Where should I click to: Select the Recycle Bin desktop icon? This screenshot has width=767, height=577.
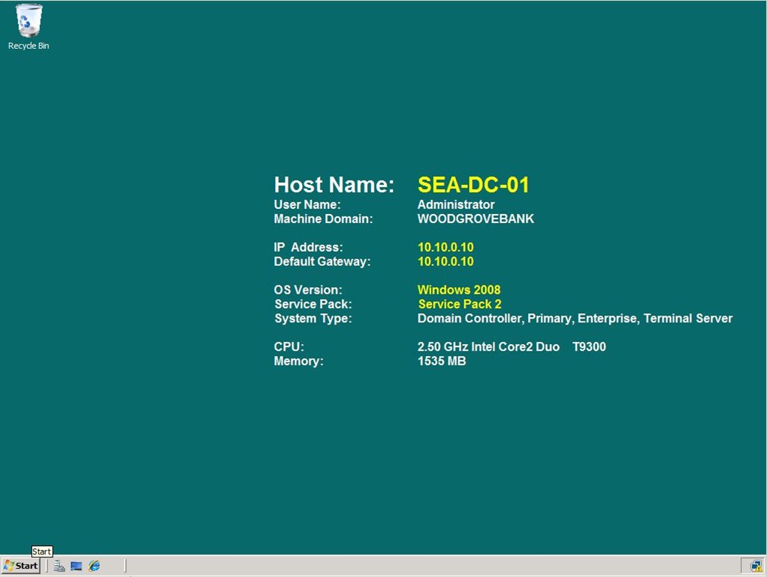click(x=29, y=27)
